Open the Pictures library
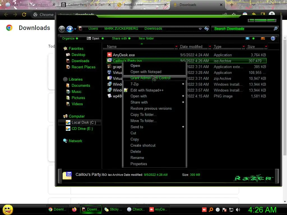This screenshot has width=287, height=215. coord(78,98)
